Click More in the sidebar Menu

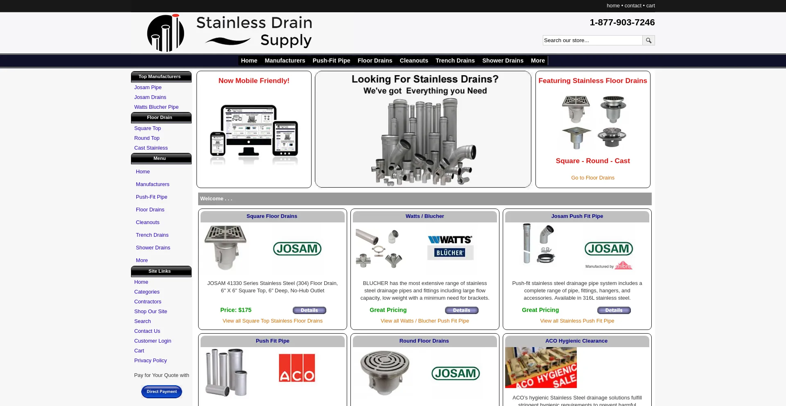(142, 260)
